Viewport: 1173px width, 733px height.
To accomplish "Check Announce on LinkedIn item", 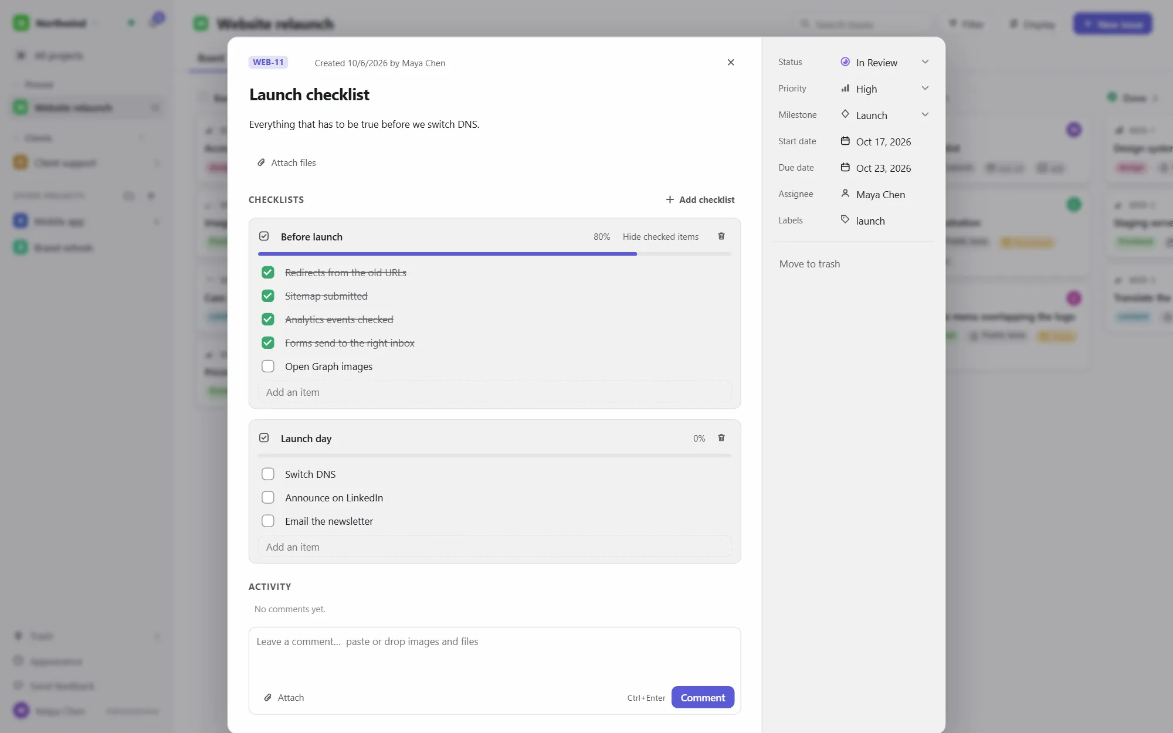I will point(268,497).
